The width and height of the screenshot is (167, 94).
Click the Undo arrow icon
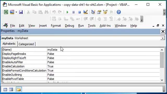54,12
